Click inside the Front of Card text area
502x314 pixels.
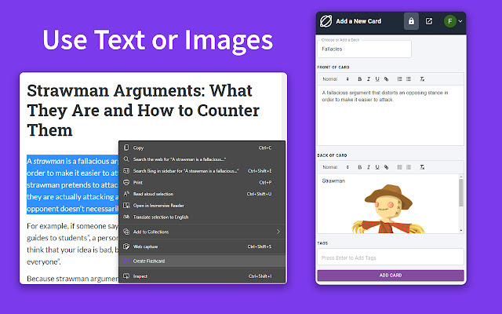coord(391,115)
